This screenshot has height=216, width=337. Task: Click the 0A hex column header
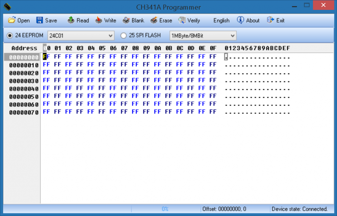tap(158, 48)
